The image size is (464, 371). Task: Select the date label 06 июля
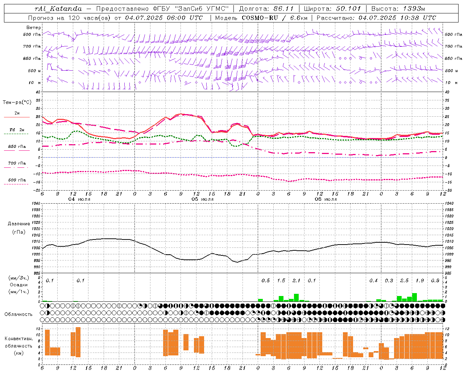click(x=326, y=199)
